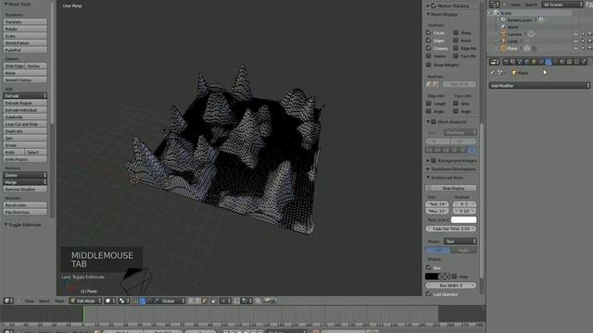Image resolution: width=593 pixels, height=333 pixels.
Task: Open the outliner editor type selector
Action: point(494,5)
